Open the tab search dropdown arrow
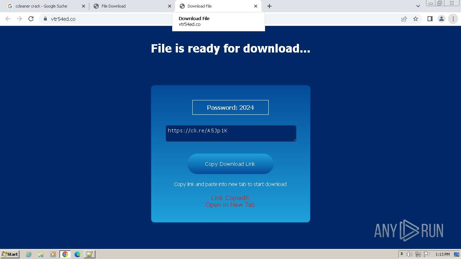The image size is (461, 259). coord(418,6)
